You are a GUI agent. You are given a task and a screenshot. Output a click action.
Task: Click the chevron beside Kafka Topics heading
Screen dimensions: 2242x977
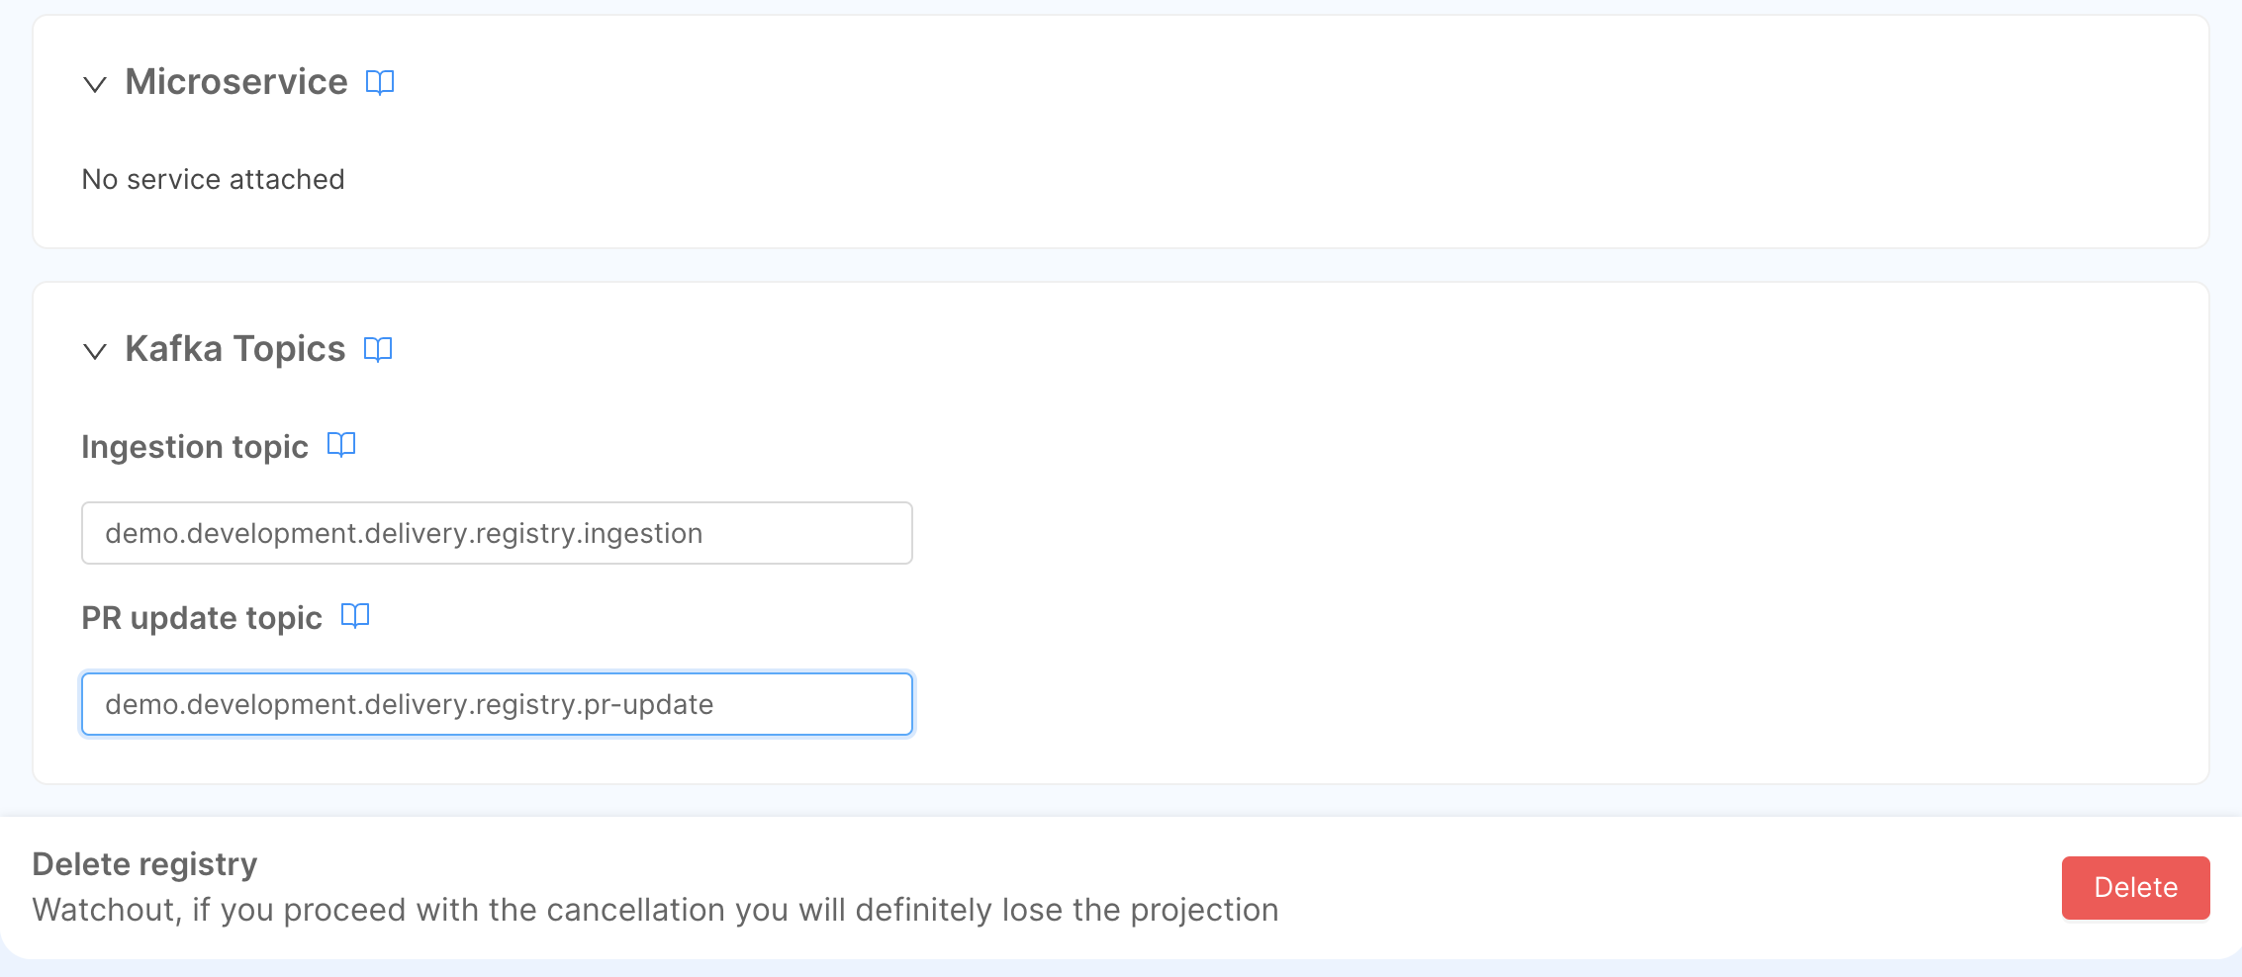click(x=94, y=352)
